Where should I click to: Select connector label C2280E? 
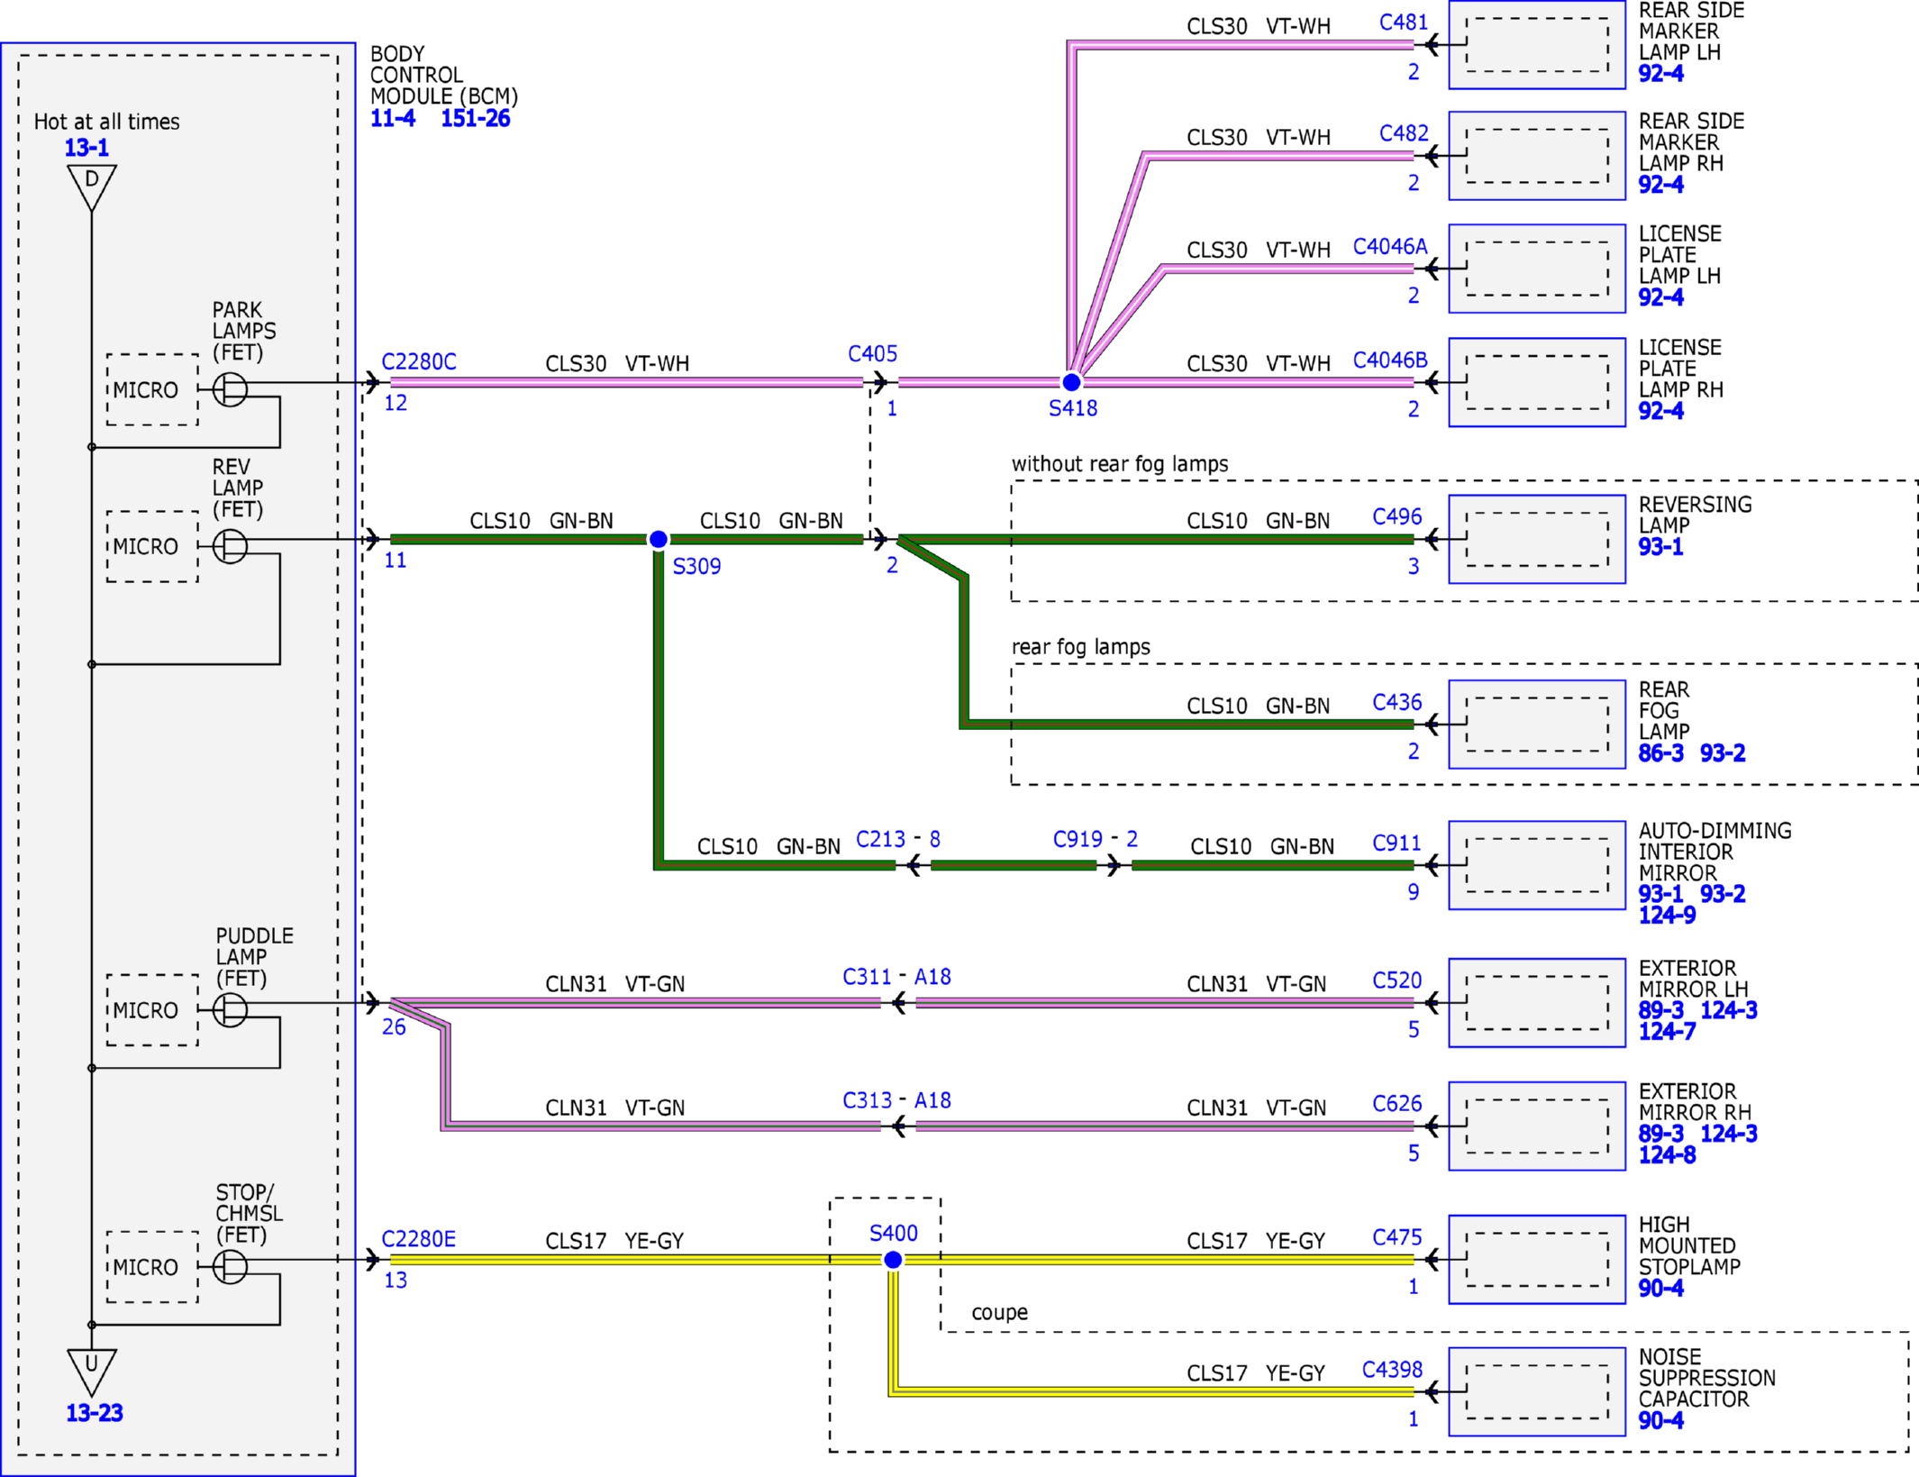[x=419, y=1239]
